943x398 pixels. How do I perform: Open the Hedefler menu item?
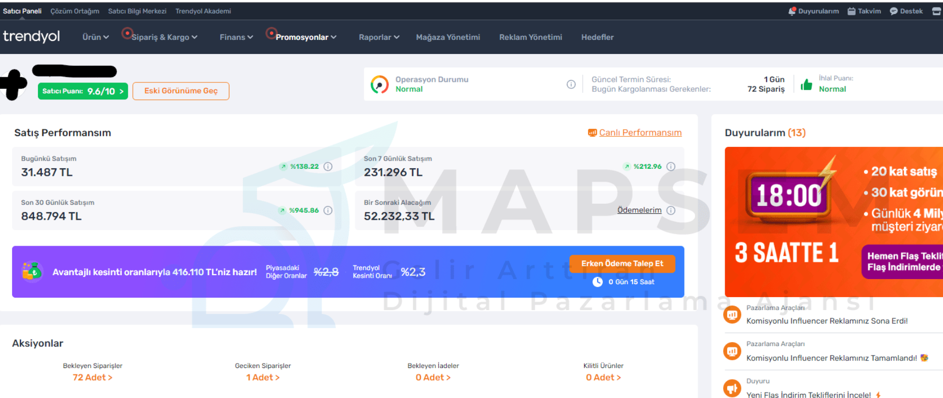[x=597, y=37]
